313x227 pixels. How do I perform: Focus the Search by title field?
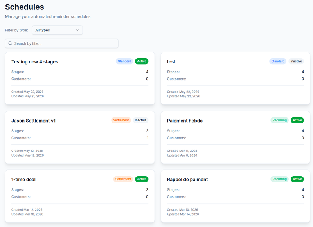pos(62,43)
